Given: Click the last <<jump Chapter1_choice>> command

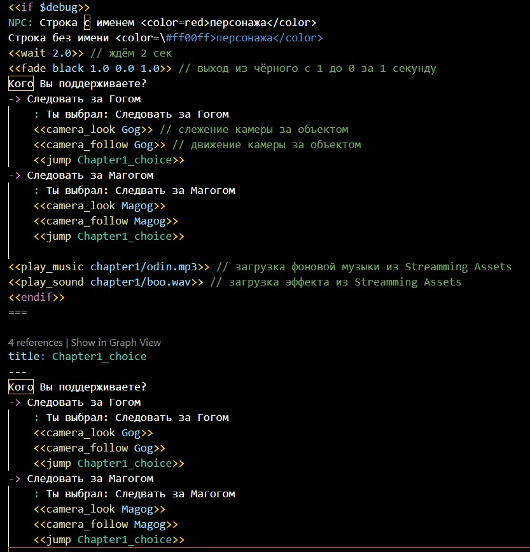Looking at the screenshot, I should click(x=109, y=540).
